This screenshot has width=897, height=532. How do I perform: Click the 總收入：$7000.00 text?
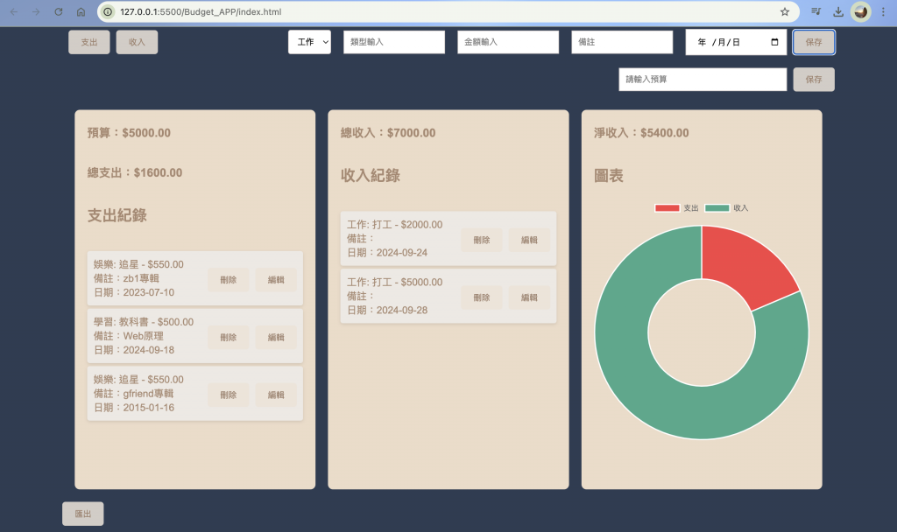[x=388, y=133]
